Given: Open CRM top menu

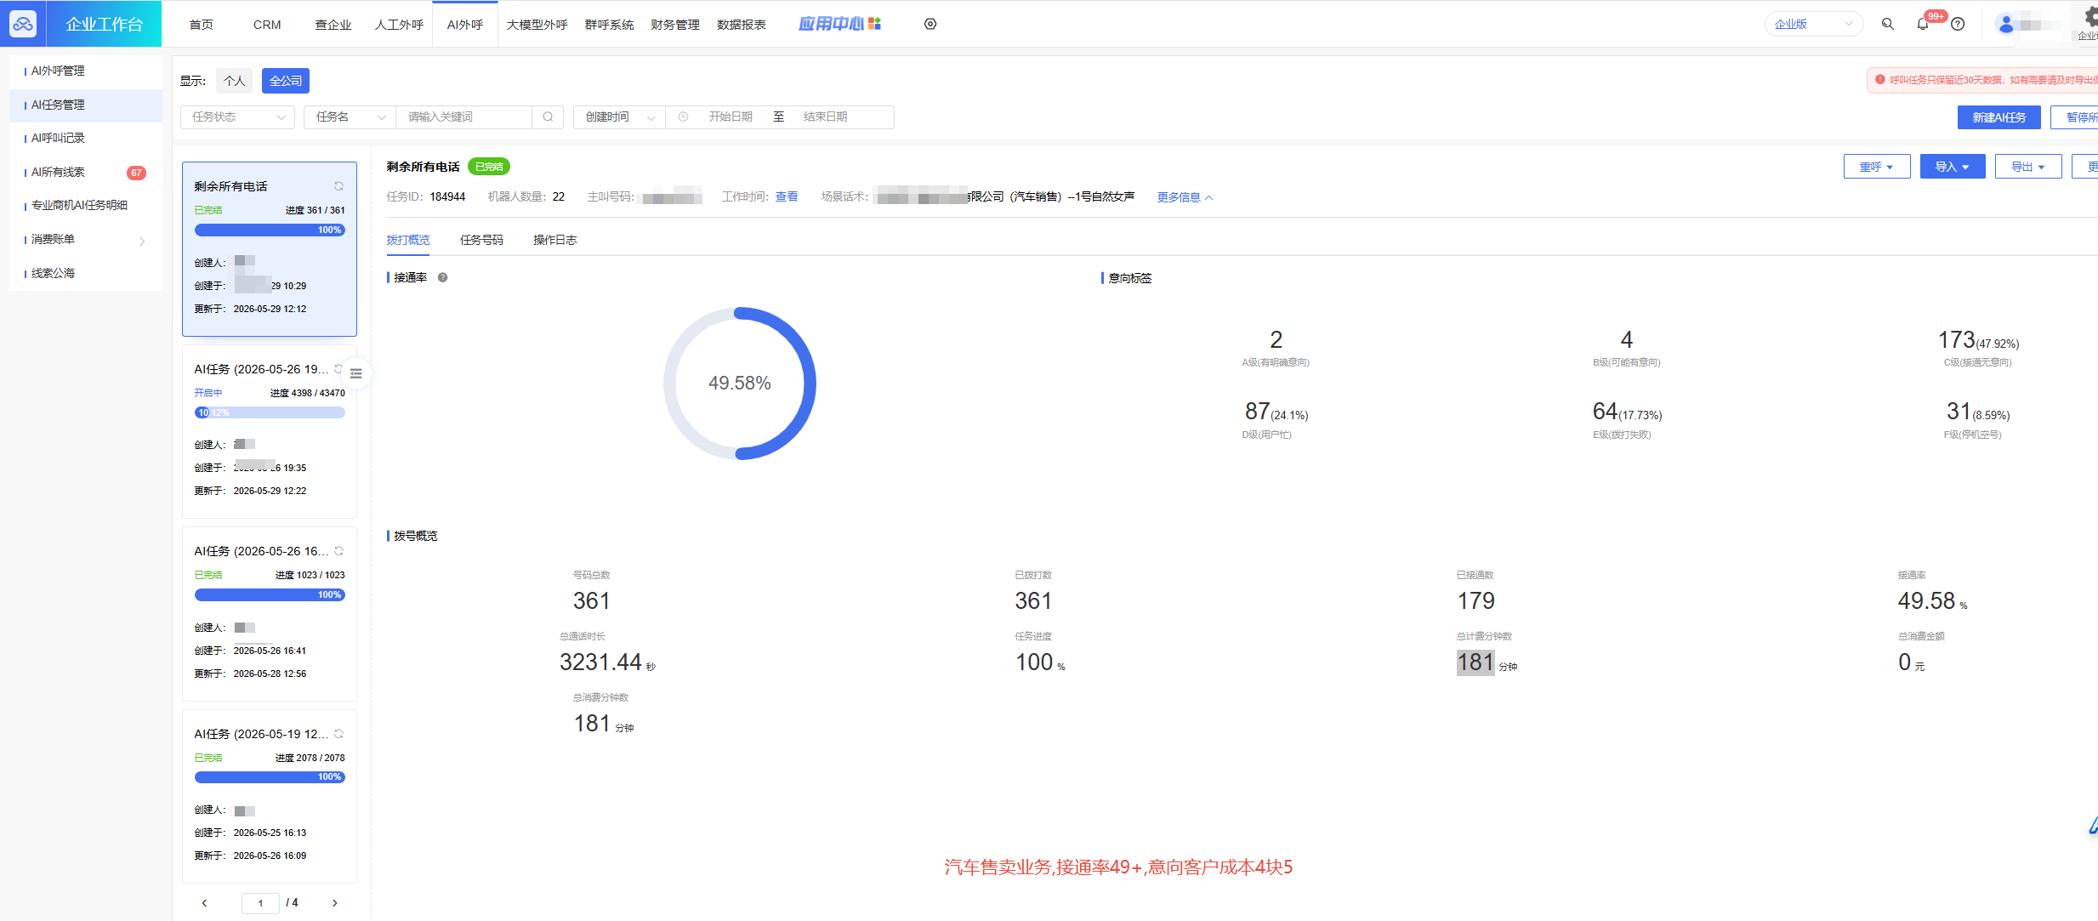Looking at the screenshot, I should (x=267, y=25).
